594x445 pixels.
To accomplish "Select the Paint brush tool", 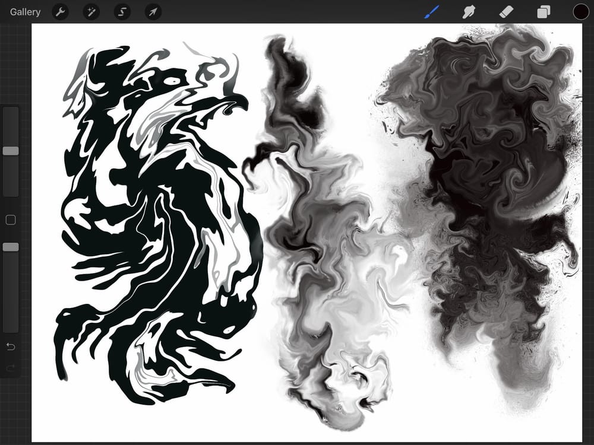I will click(432, 12).
